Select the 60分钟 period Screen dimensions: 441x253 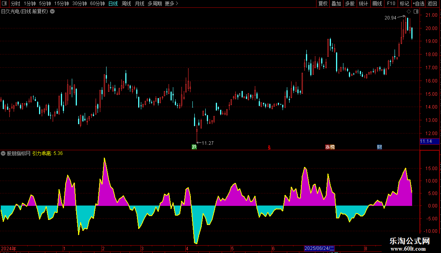tap(97, 4)
